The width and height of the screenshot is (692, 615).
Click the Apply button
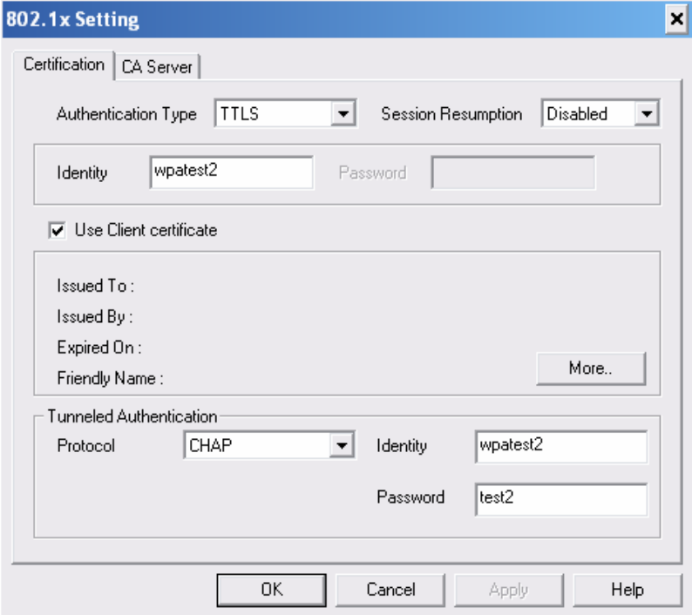coord(508,590)
